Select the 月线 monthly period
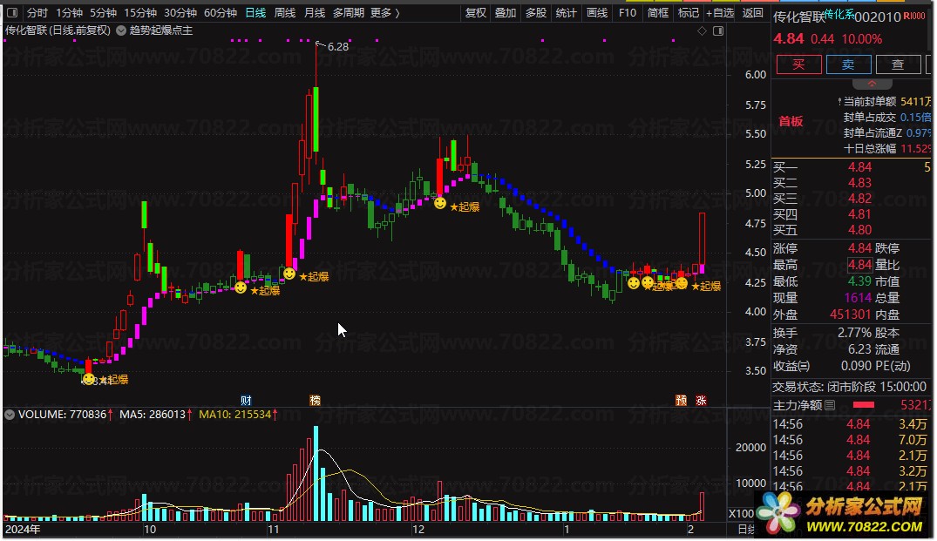 tap(315, 12)
